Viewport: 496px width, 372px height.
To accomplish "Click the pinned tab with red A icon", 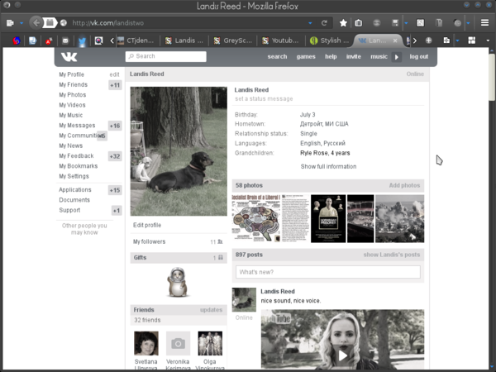I will pyautogui.click(x=49, y=41).
